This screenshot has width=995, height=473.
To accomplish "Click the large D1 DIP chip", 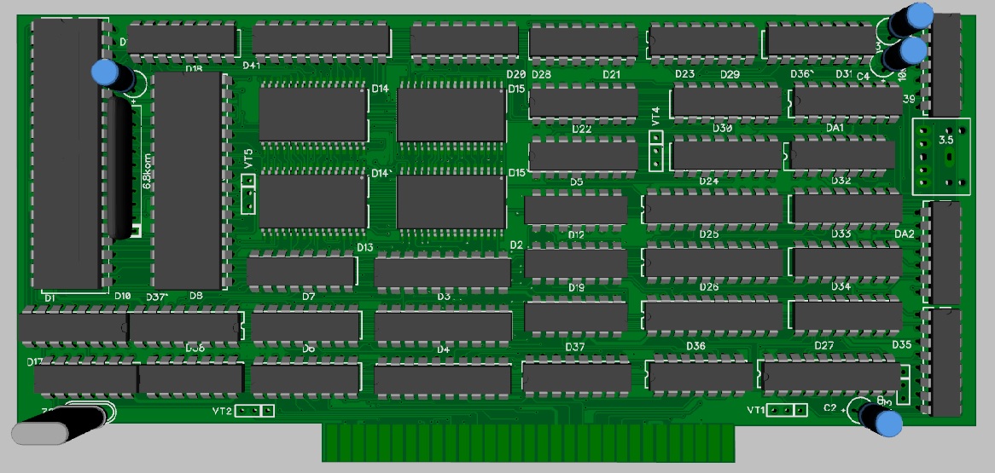I will click(x=66, y=155).
